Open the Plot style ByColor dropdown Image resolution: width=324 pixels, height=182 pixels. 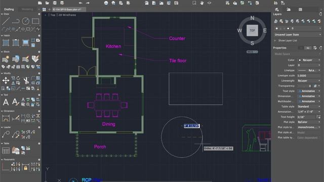[x=309, y=122]
